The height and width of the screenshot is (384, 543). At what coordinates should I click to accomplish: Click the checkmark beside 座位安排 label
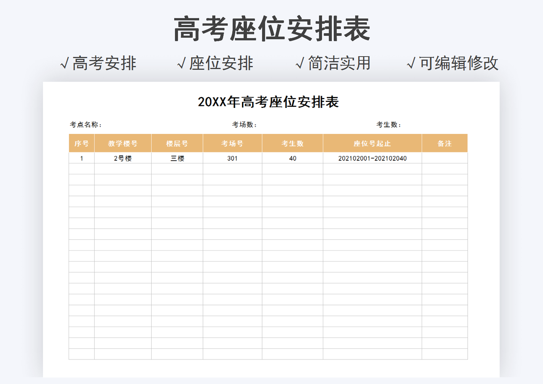(182, 63)
